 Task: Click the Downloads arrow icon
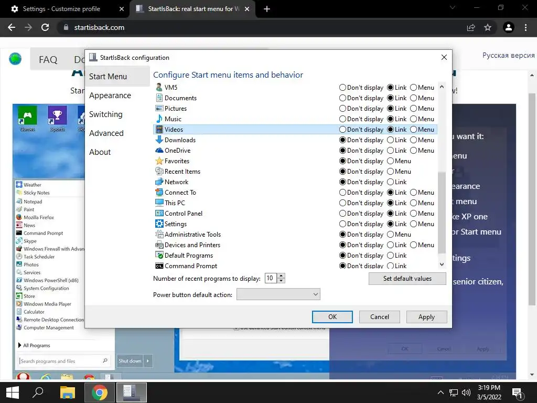pyautogui.click(x=159, y=140)
